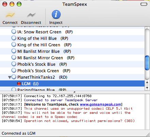This screenshot has width=150, height=137.
Task: Select the LGM (U) user row
Action: [x=72, y=84]
